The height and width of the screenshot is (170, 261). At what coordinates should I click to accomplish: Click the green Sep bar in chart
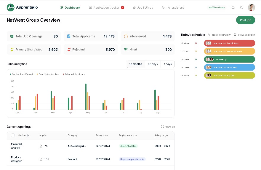tap(155, 100)
